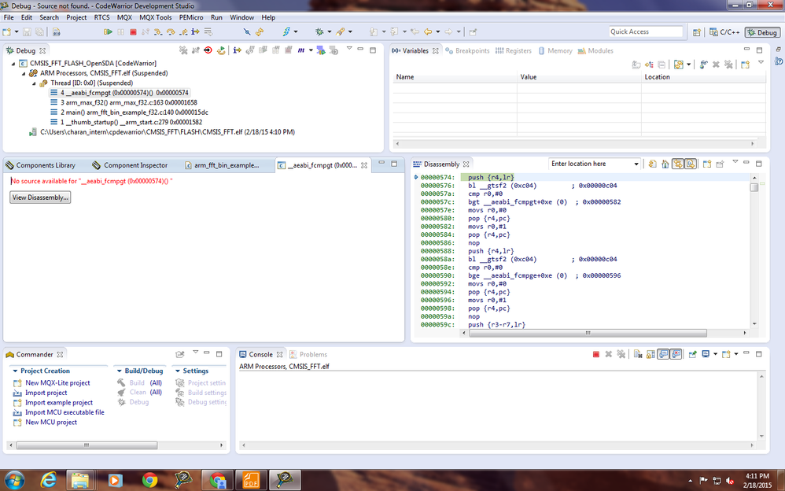Image resolution: width=785 pixels, height=491 pixels.
Task: Click the View Disassembly... button
Action: click(x=40, y=198)
